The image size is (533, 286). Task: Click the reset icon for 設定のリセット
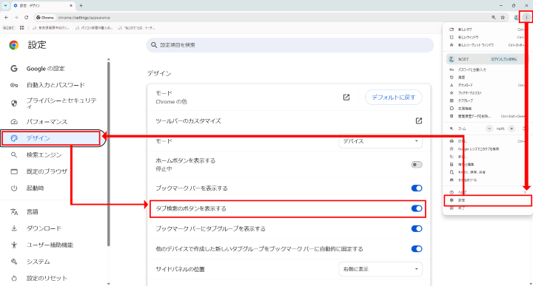(14, 278)
